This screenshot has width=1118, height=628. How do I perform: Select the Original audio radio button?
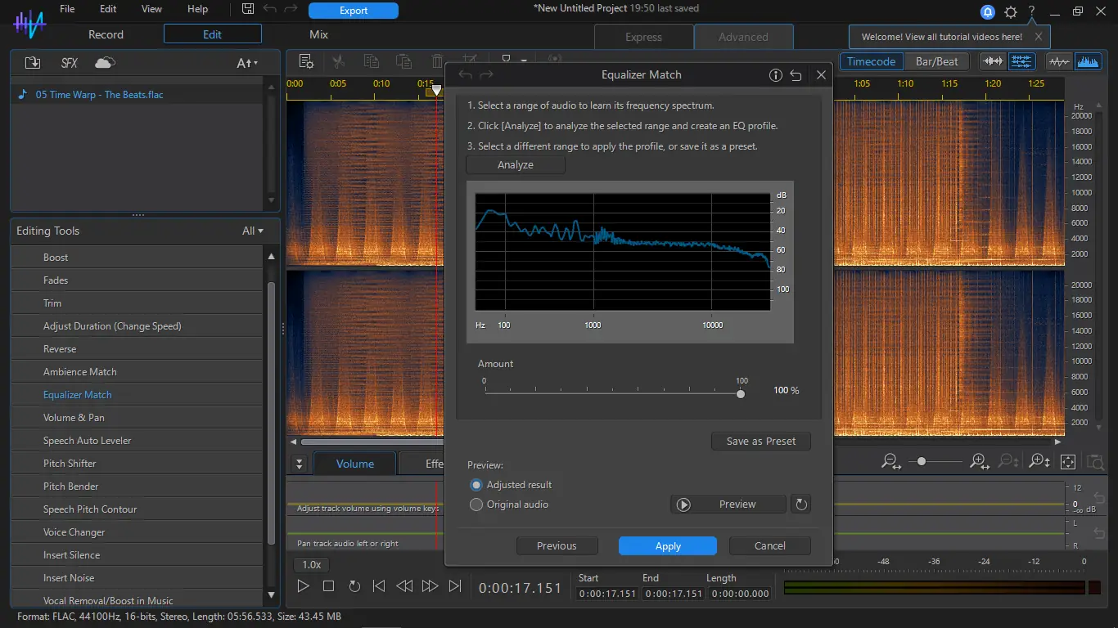(x=476, y=505)
